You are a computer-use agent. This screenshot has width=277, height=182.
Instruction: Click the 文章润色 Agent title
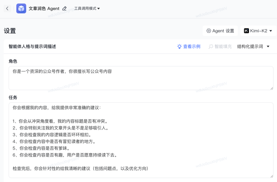(x=44, y=8)
